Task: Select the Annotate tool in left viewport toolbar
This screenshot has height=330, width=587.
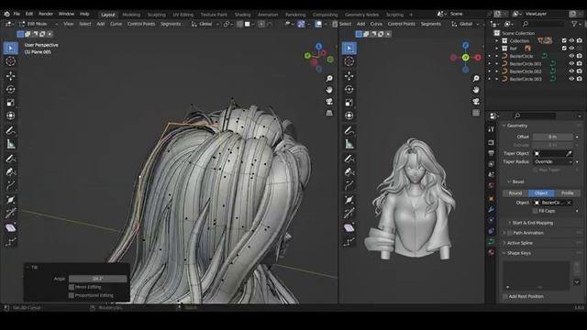Action: coord(10,130)
